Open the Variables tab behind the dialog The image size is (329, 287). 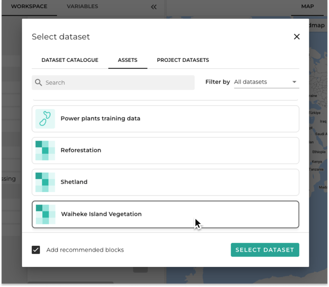82,6
